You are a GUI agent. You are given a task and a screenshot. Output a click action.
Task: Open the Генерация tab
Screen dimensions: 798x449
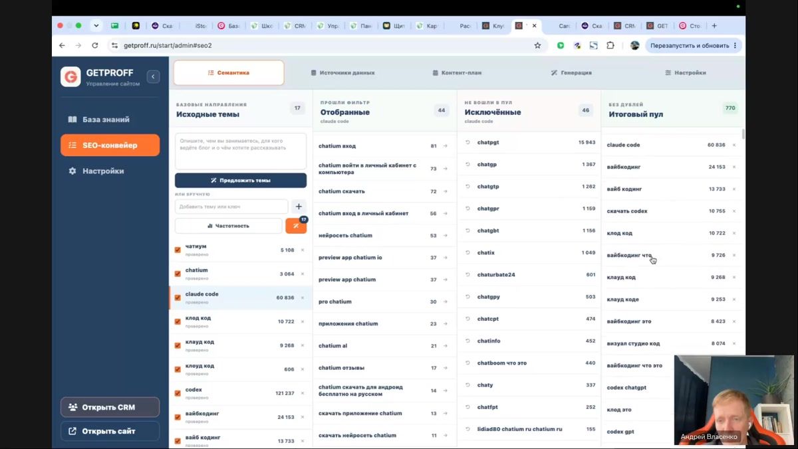click(571, 72)
